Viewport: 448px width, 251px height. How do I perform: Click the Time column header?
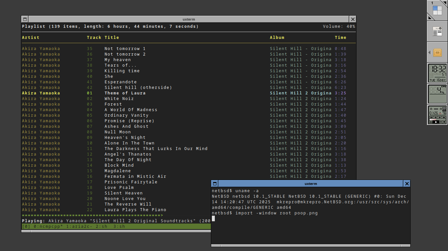(x=340, y=38)
